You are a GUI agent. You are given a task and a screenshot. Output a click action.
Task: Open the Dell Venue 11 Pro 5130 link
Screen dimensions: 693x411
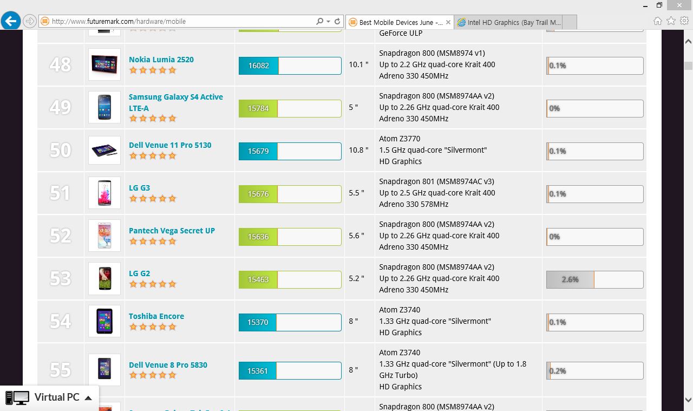(170, 145)
